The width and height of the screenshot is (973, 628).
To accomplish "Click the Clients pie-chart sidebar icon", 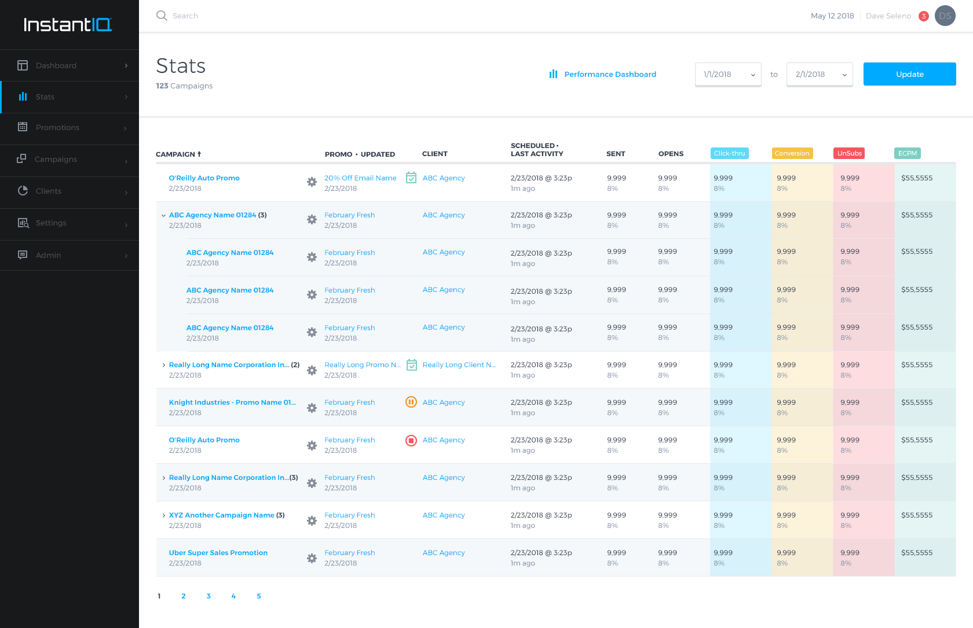I will click(x=23, y=191).
